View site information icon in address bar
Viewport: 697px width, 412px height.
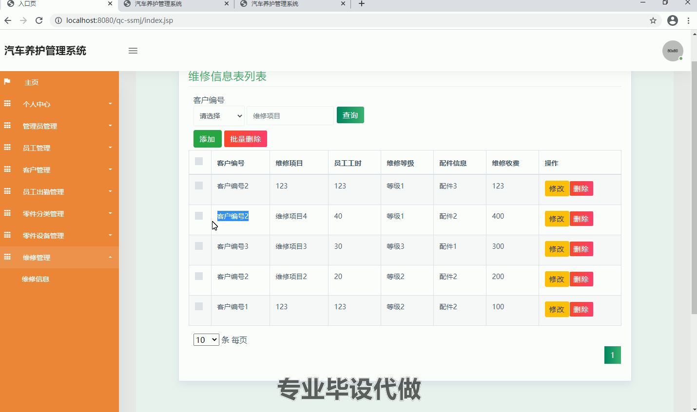pyautogui.click(x=58, y=20)
